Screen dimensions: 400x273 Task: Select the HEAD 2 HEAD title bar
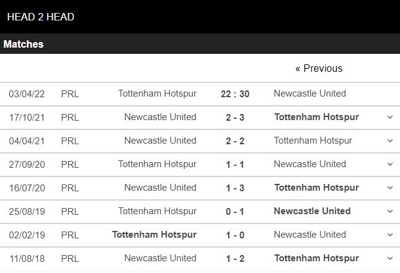tap(200, 17)
